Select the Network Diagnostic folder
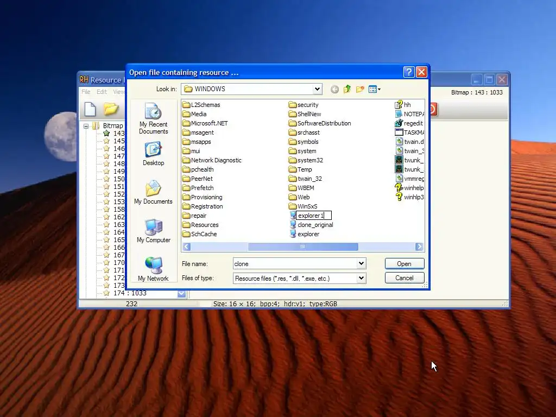 tap(212, 160)
